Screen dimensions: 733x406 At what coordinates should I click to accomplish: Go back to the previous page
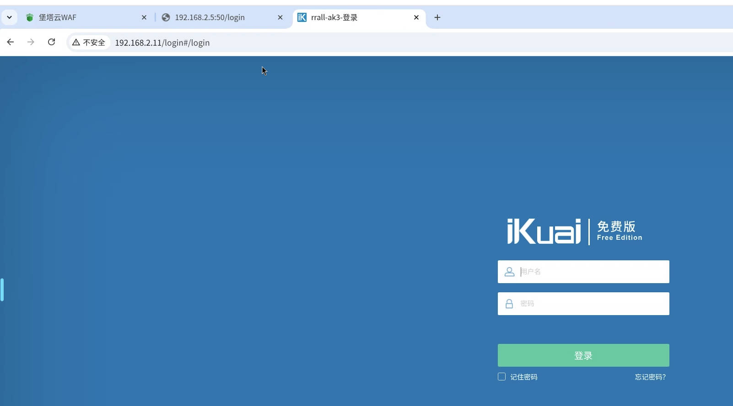coord(11,42)
